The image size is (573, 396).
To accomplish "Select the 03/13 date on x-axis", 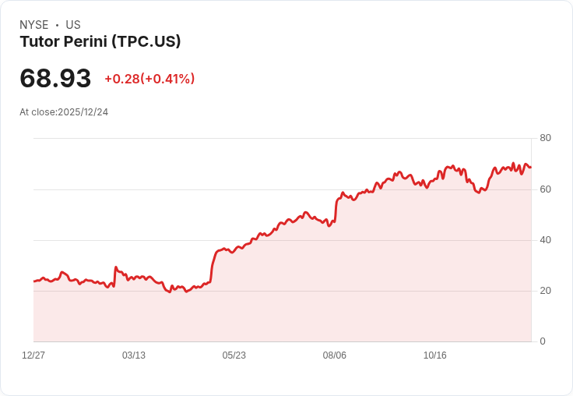I will point(134,355).
